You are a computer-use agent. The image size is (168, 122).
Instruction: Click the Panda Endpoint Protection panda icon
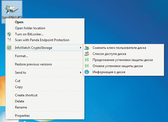tap(9, 40)
